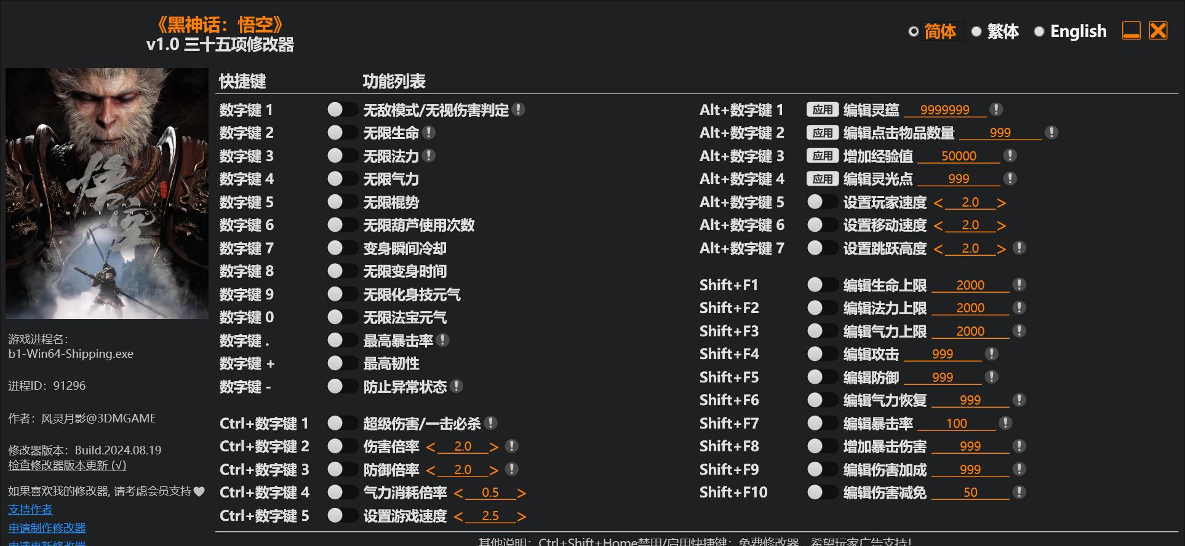
Task: Click info icon beside 防止异常状态
Action: pos(456,386)
